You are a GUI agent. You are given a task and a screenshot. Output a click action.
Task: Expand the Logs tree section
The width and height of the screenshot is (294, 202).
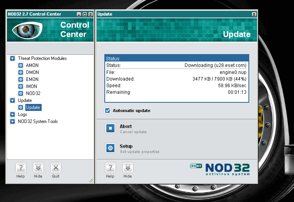point(12,114)
